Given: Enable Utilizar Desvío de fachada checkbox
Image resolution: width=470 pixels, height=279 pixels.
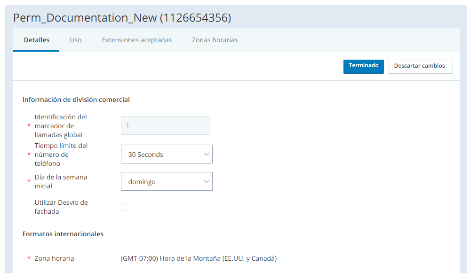Looking at the screenshot, I should 127,207.
